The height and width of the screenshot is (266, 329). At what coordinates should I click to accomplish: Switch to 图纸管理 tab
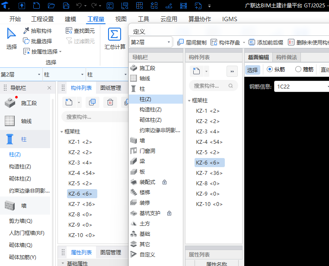(x=111, y=88)
